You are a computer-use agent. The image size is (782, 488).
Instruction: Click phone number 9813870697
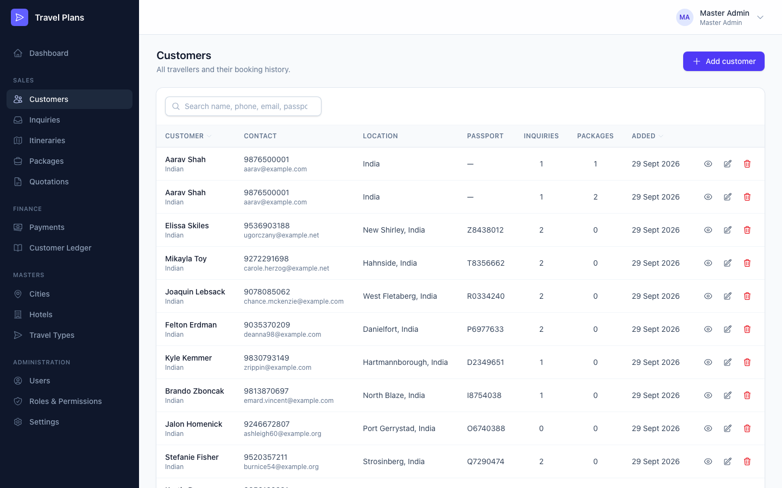(x=266, y=391)
